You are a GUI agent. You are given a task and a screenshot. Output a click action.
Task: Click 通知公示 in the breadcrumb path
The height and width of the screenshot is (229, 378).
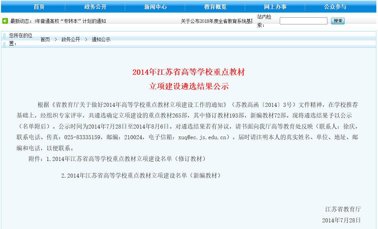101,39
